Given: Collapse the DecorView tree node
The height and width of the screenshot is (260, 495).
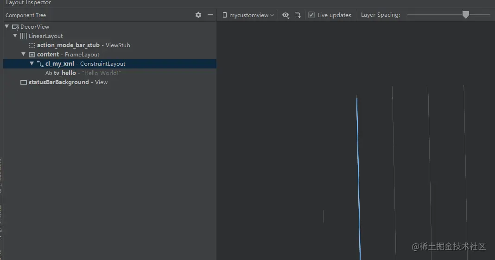Looking at the screenshot, I should [7, 26].
